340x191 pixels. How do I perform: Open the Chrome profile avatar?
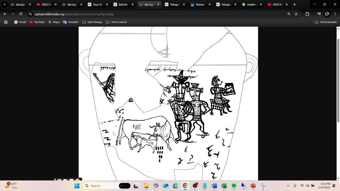coord(327,14)
